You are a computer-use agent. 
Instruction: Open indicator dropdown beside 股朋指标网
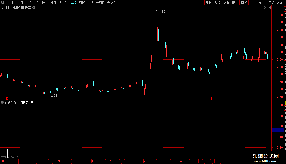(x=2, y=102)
